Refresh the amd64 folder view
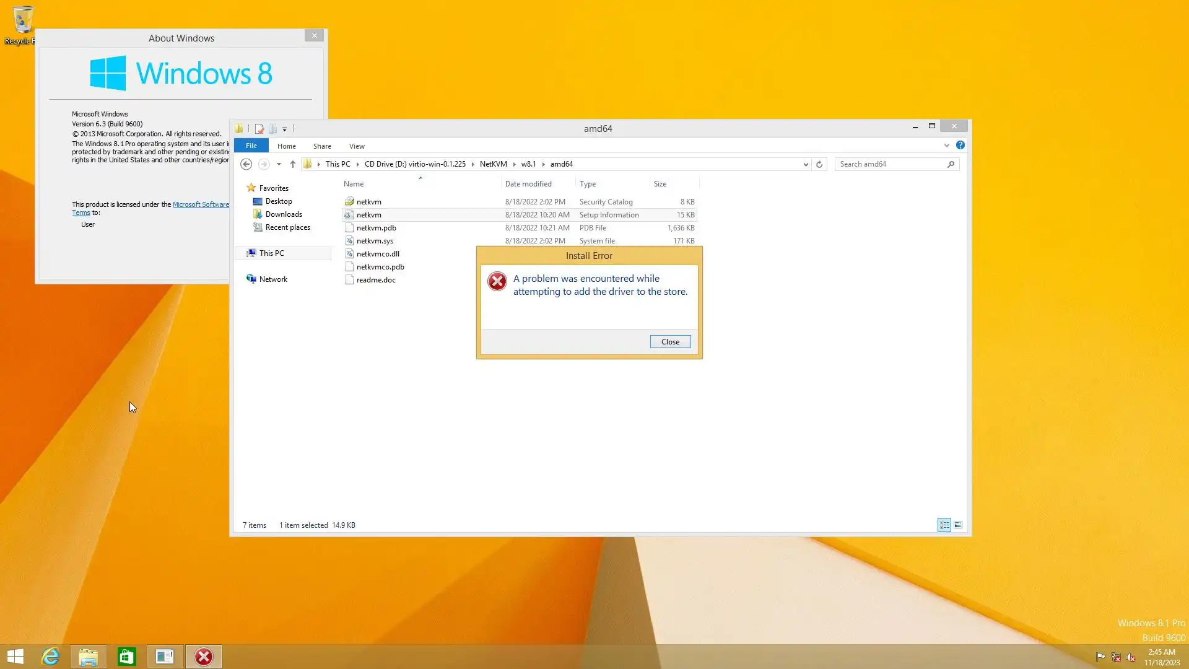The width and height of the screenshot is (1189, 669). coord(819,164)
